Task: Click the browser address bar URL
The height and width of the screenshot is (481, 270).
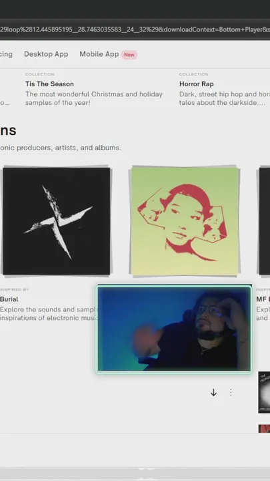Action: tap(135, 29)
